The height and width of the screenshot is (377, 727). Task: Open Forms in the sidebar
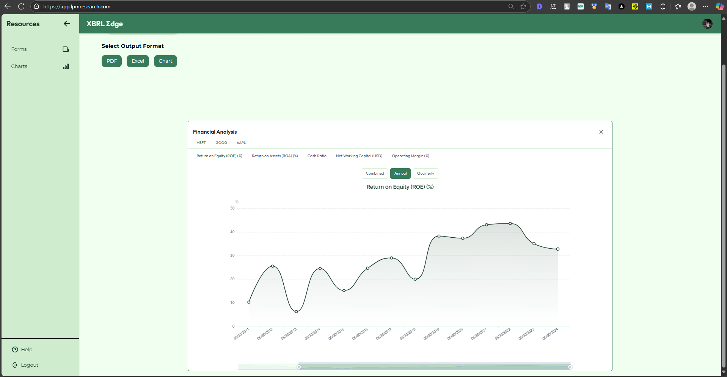(x=19, y=49)
